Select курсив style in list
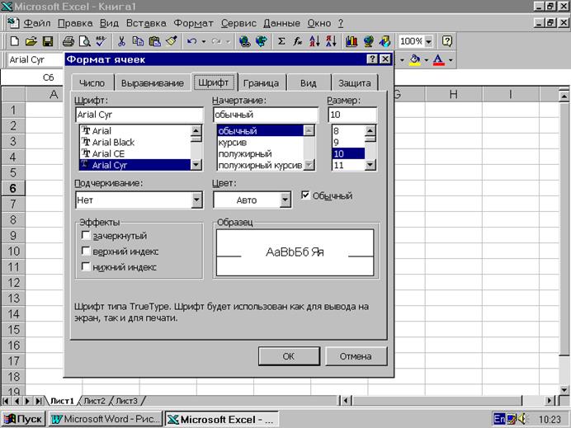The height and width of the screenshot is (428, 571). point(260,142)
